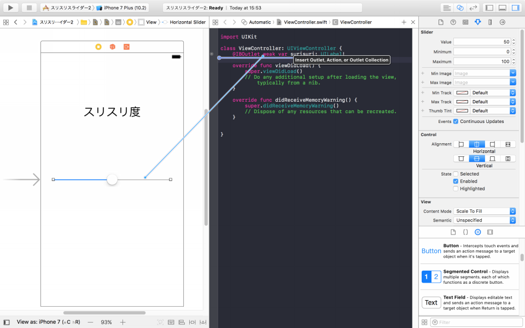The width and height of the screenshot is (525, 328).
Task: Select the Button object in library
Action: [470, 251]
